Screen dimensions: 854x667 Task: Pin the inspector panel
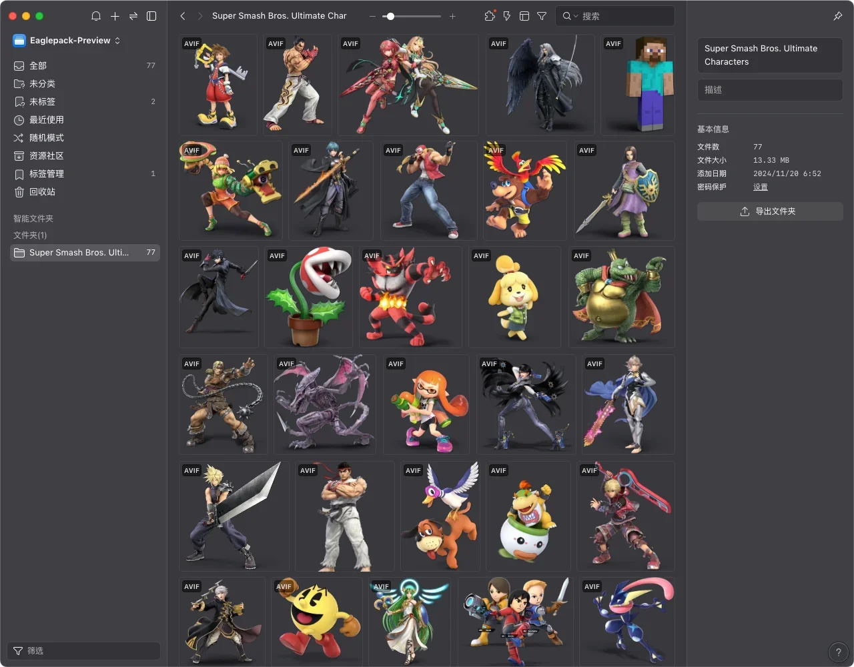click(x=838, y=16)
